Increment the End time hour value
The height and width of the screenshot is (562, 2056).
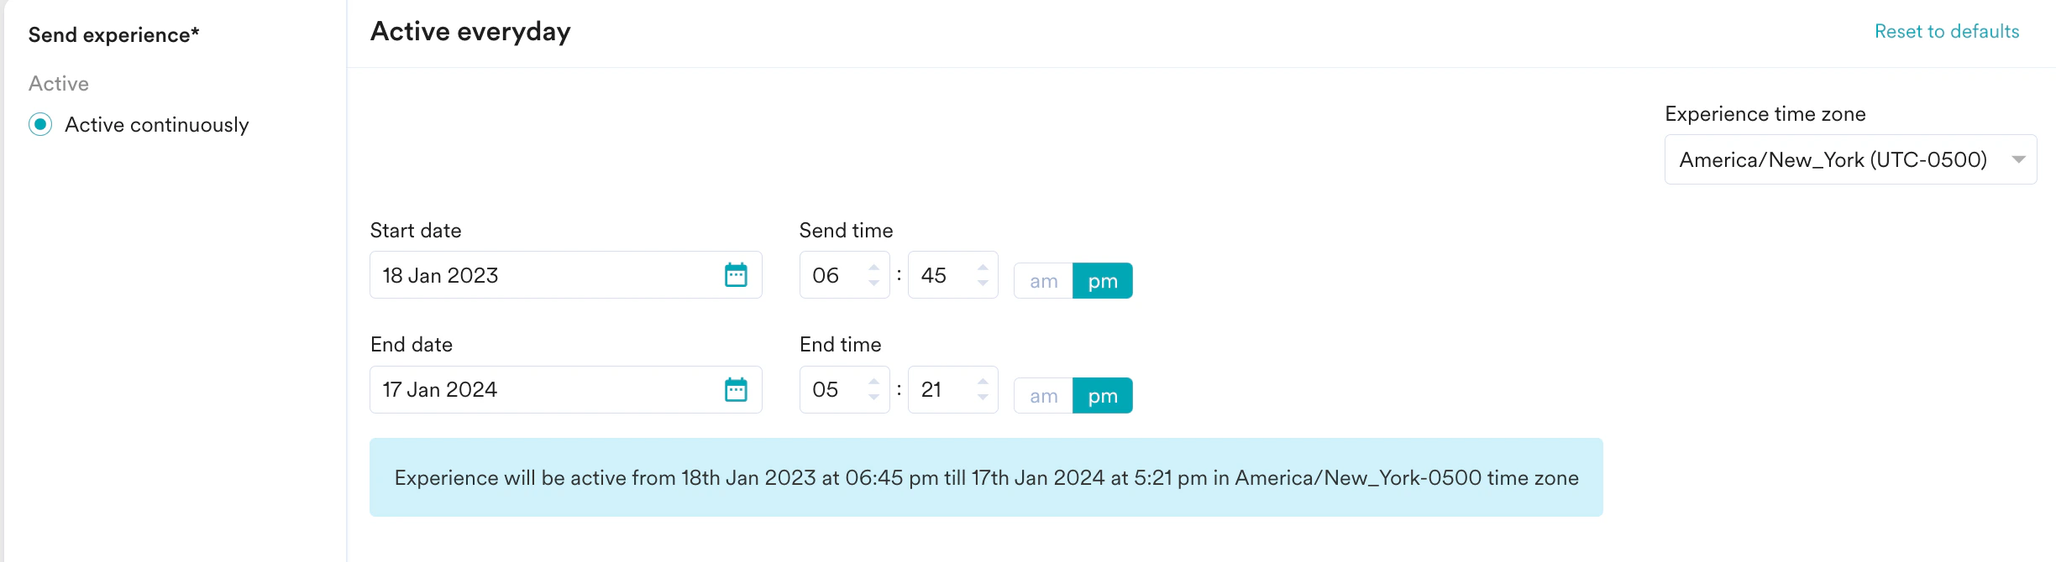tap(873, 381)
